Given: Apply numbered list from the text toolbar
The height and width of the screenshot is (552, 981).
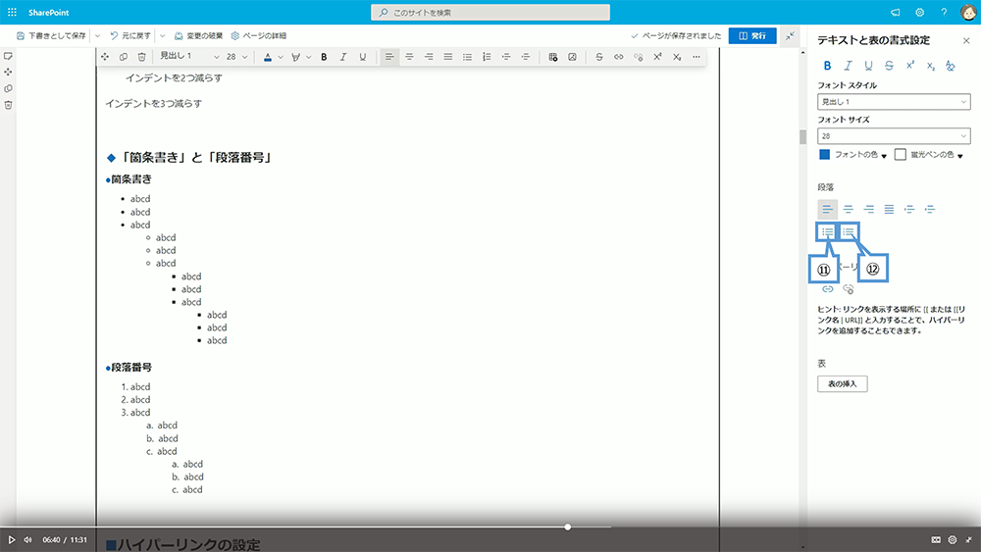Looking at the screenshot, I should coord(487,57).
